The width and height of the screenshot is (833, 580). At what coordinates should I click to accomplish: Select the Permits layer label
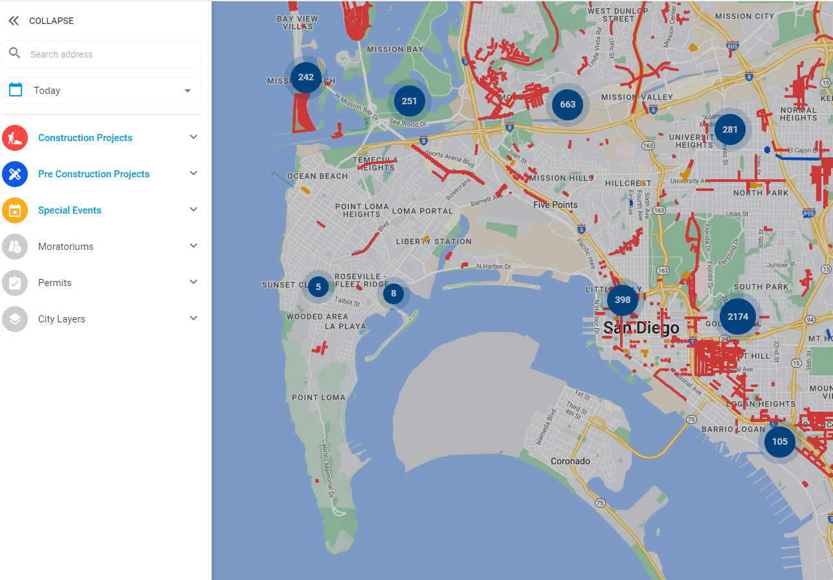55,283
